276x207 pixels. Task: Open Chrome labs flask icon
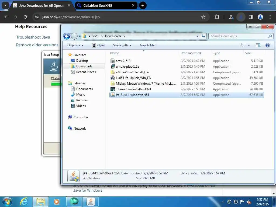point(231,17)
